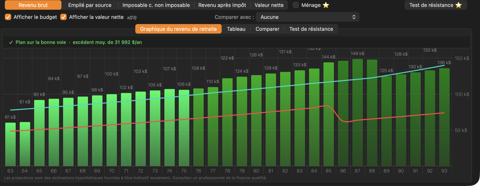Switch to the Tableau tab
This screenshot has width=480, height=186.
click(236, 29)
